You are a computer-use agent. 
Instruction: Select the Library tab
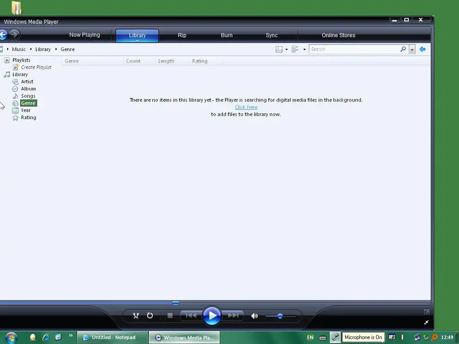pos(137,35)
